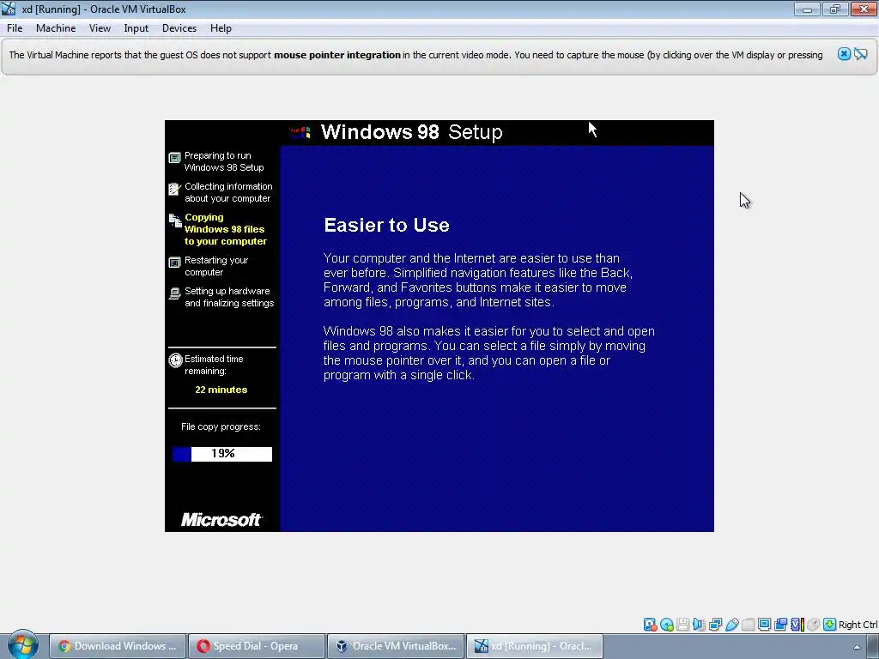Dismiss the mouse pointer integration notification
Viewport: 879px width, 659px height.
(844, 54)
